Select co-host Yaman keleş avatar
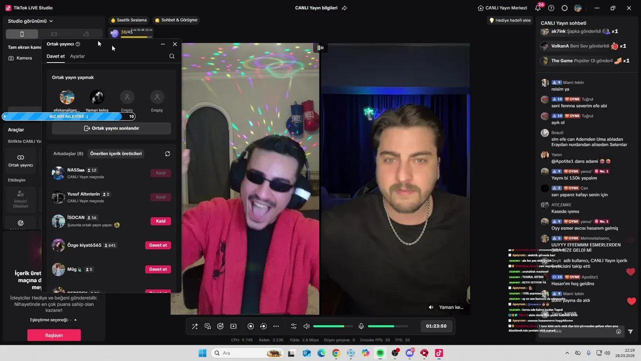 coord(97,97)
